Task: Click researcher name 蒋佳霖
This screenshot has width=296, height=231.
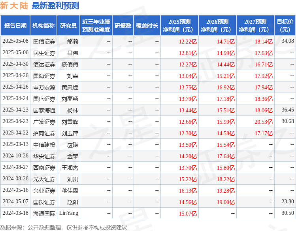Action: [x=70, y=191]
